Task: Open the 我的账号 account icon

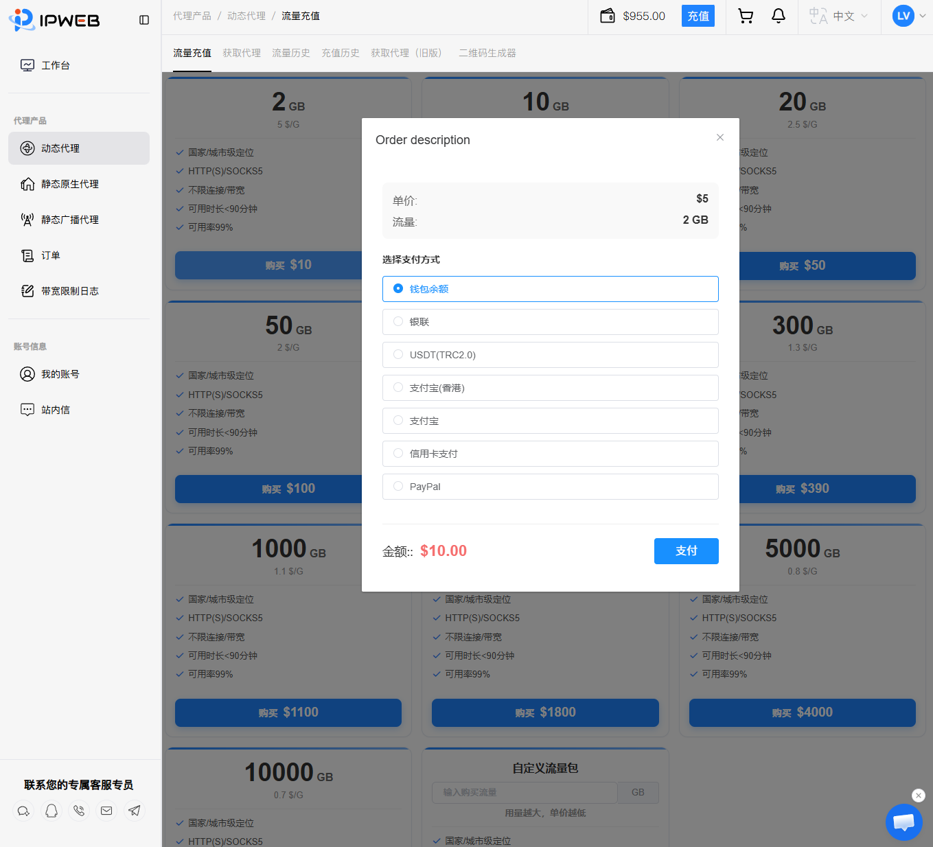Action: point(27,374)
